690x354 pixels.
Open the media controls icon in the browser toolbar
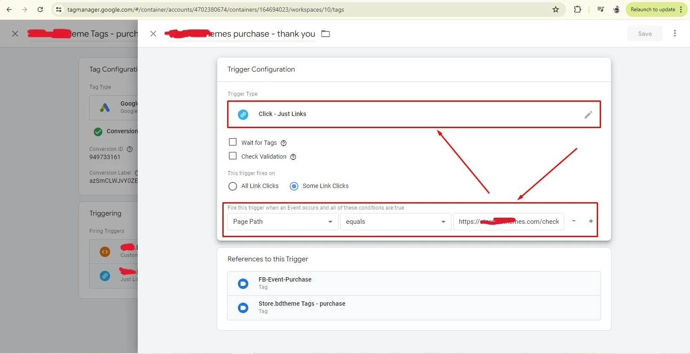pyautogui.click(x=601, y=9)
